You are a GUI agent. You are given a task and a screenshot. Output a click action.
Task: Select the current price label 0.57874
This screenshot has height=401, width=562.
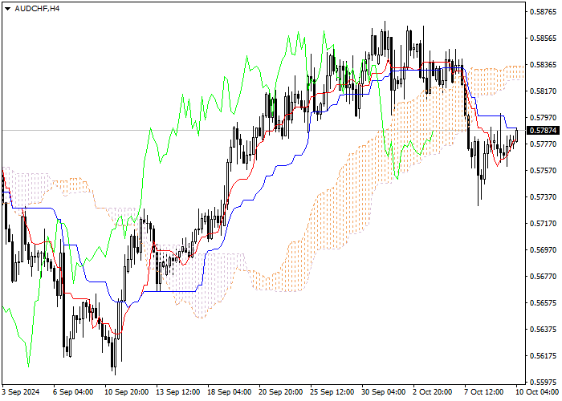[x=544, y=130]
